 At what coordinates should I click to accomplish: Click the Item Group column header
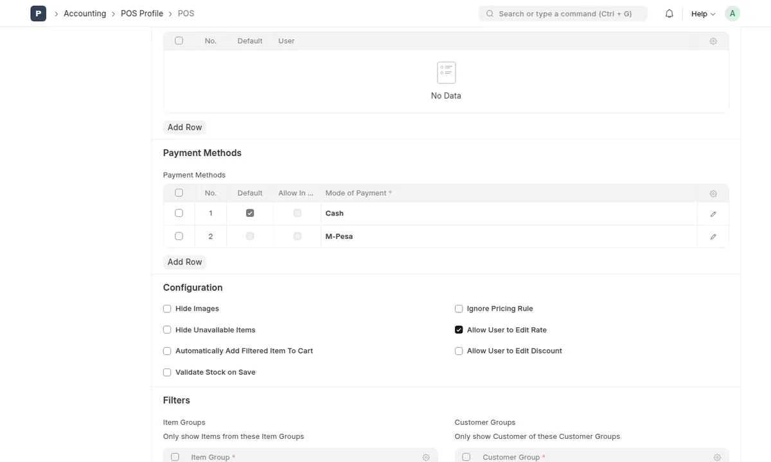coord(213,458)
